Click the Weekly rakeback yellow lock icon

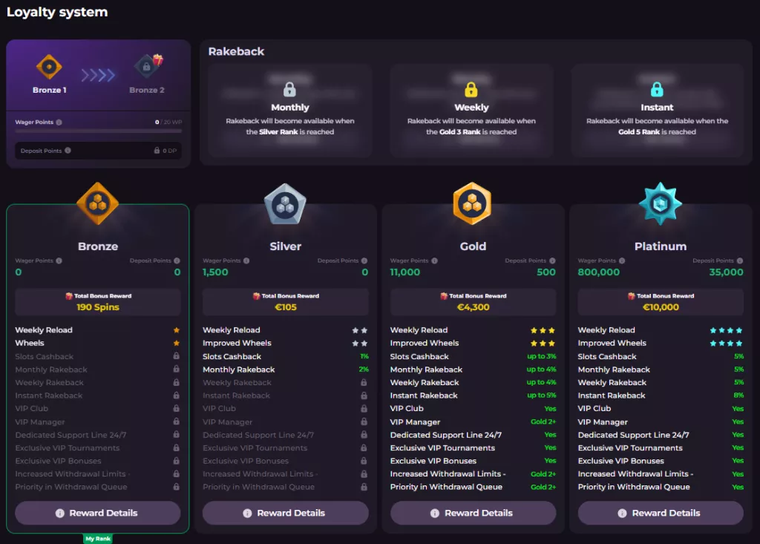click(x=471, y=90)
